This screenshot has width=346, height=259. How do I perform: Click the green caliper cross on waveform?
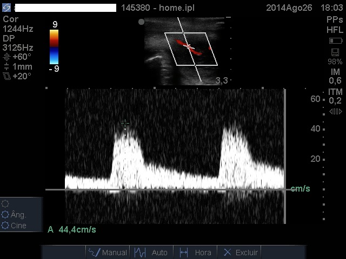[125, 125]
